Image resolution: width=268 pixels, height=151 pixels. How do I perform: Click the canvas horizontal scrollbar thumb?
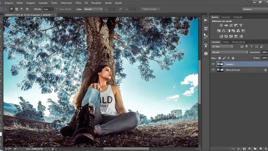click(126, 149)
